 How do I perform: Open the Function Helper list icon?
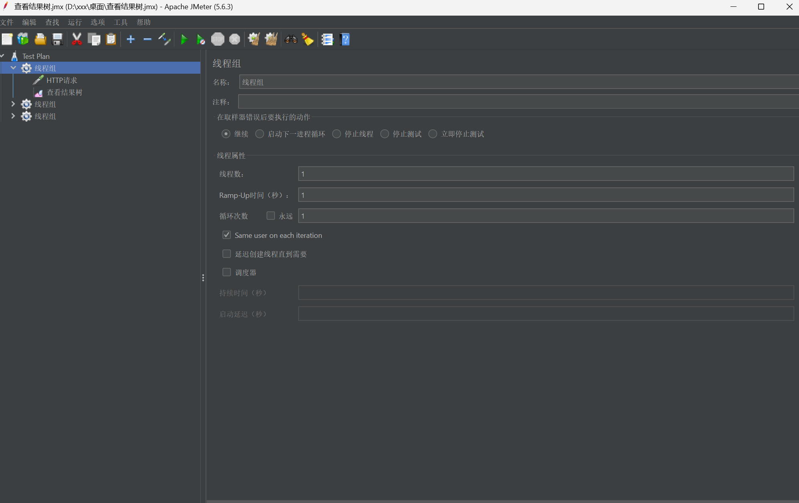pyautogui.click(x=327, y=39)
